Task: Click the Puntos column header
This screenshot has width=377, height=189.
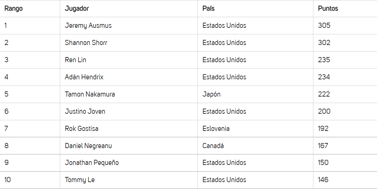Action: (x=328, y=8)
